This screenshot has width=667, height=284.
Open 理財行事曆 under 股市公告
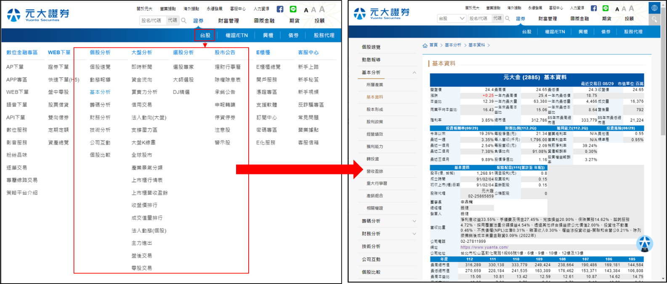pyautogui.click(x=228, y=67)
